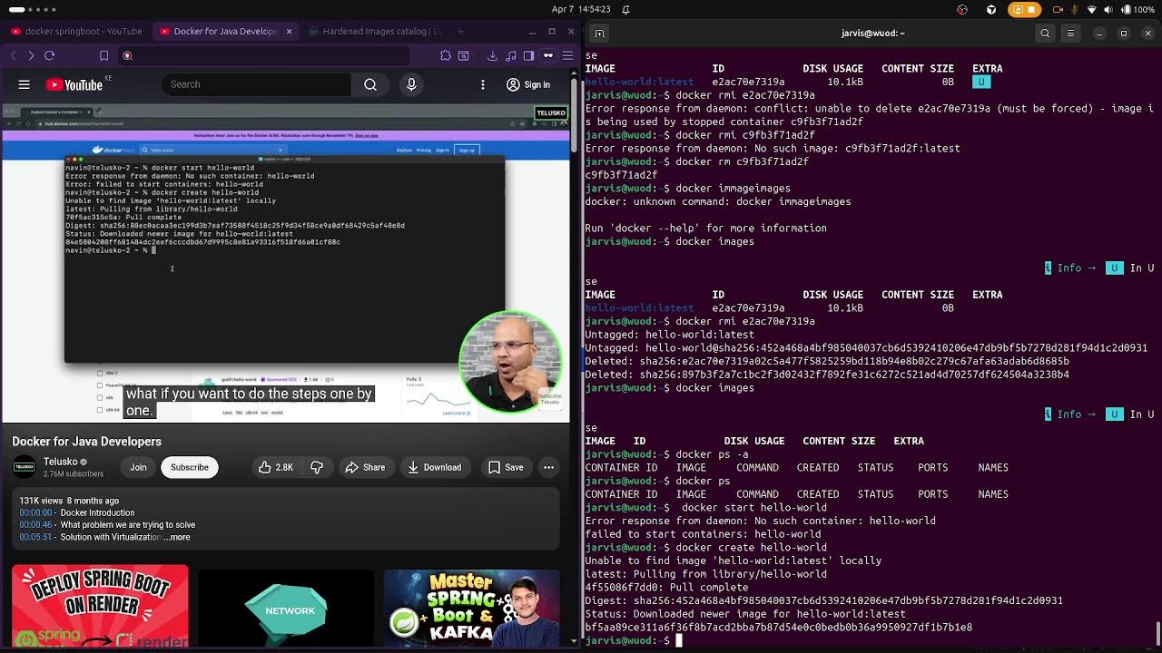
Task: Open YouTube settings three-dot menu
Action: coord(483,84)
